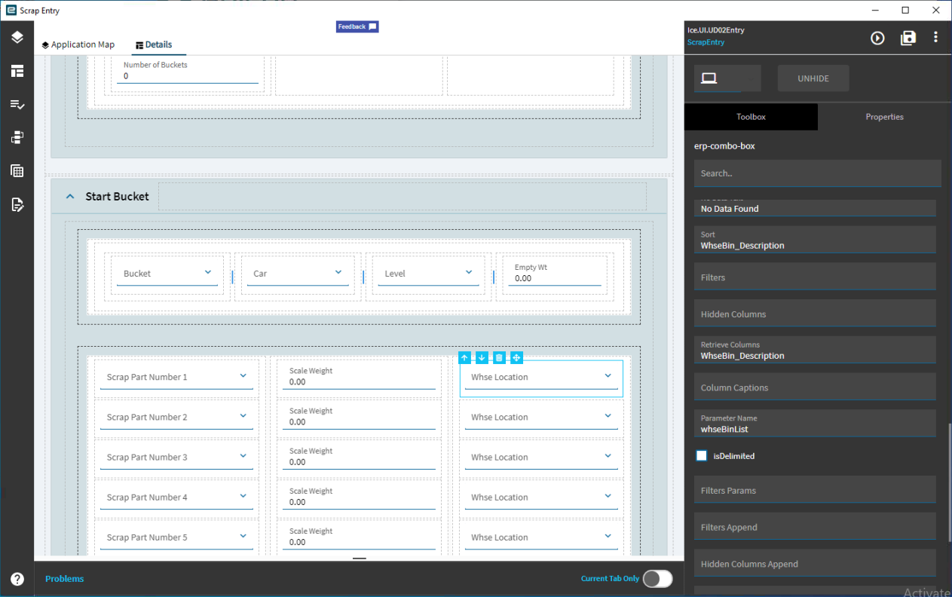Click the Sort property field

[x=815, y=240]
